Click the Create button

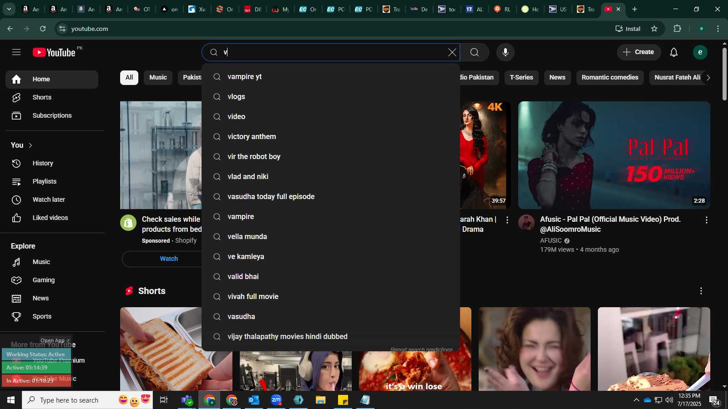coord(638,52)
